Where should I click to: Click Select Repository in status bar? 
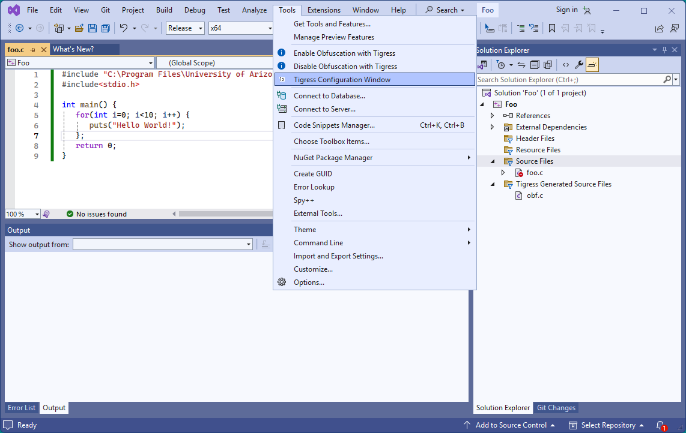(x=608, y=425)
